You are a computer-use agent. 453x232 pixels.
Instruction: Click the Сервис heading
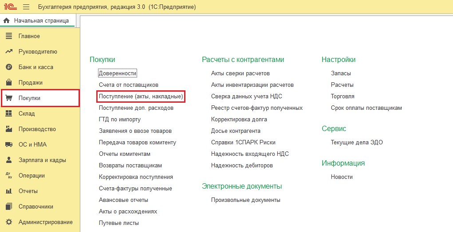point(334,128)
